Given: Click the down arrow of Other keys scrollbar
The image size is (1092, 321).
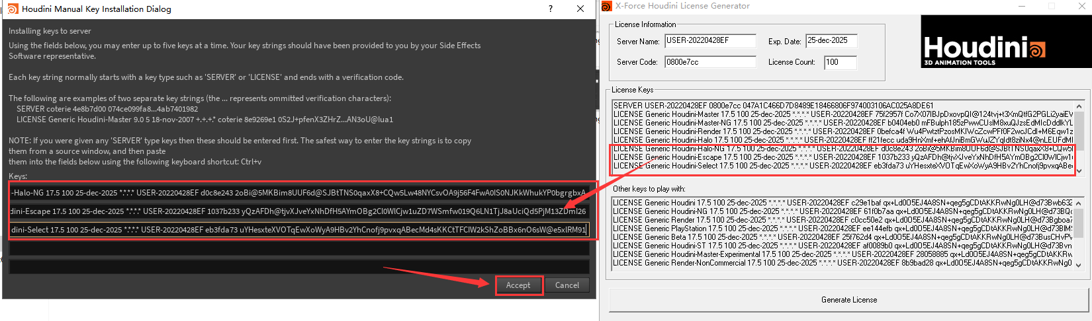Looking at the screenshot, I should [1079, 265].
